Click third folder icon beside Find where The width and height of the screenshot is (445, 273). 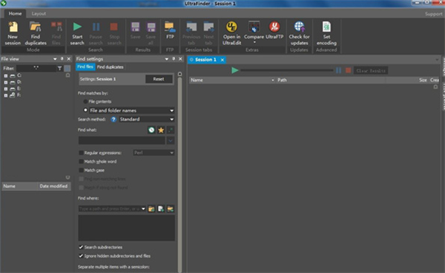click(171, 209)
